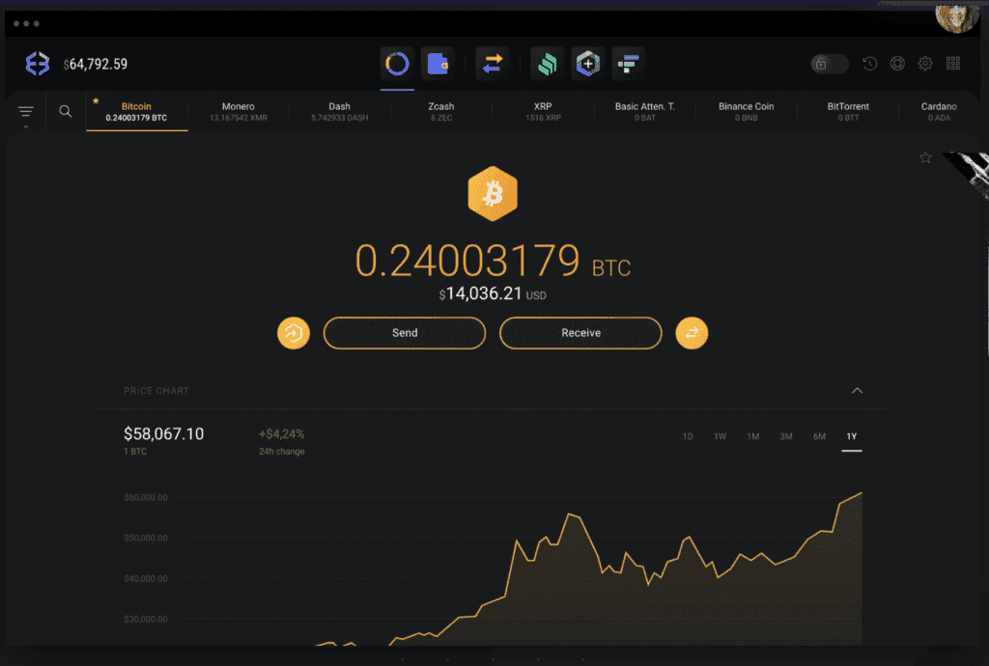The height and width of the screenshot is (666, 989).
Task: Switch to the Monero asset tab
Action: tap(238, 111)
